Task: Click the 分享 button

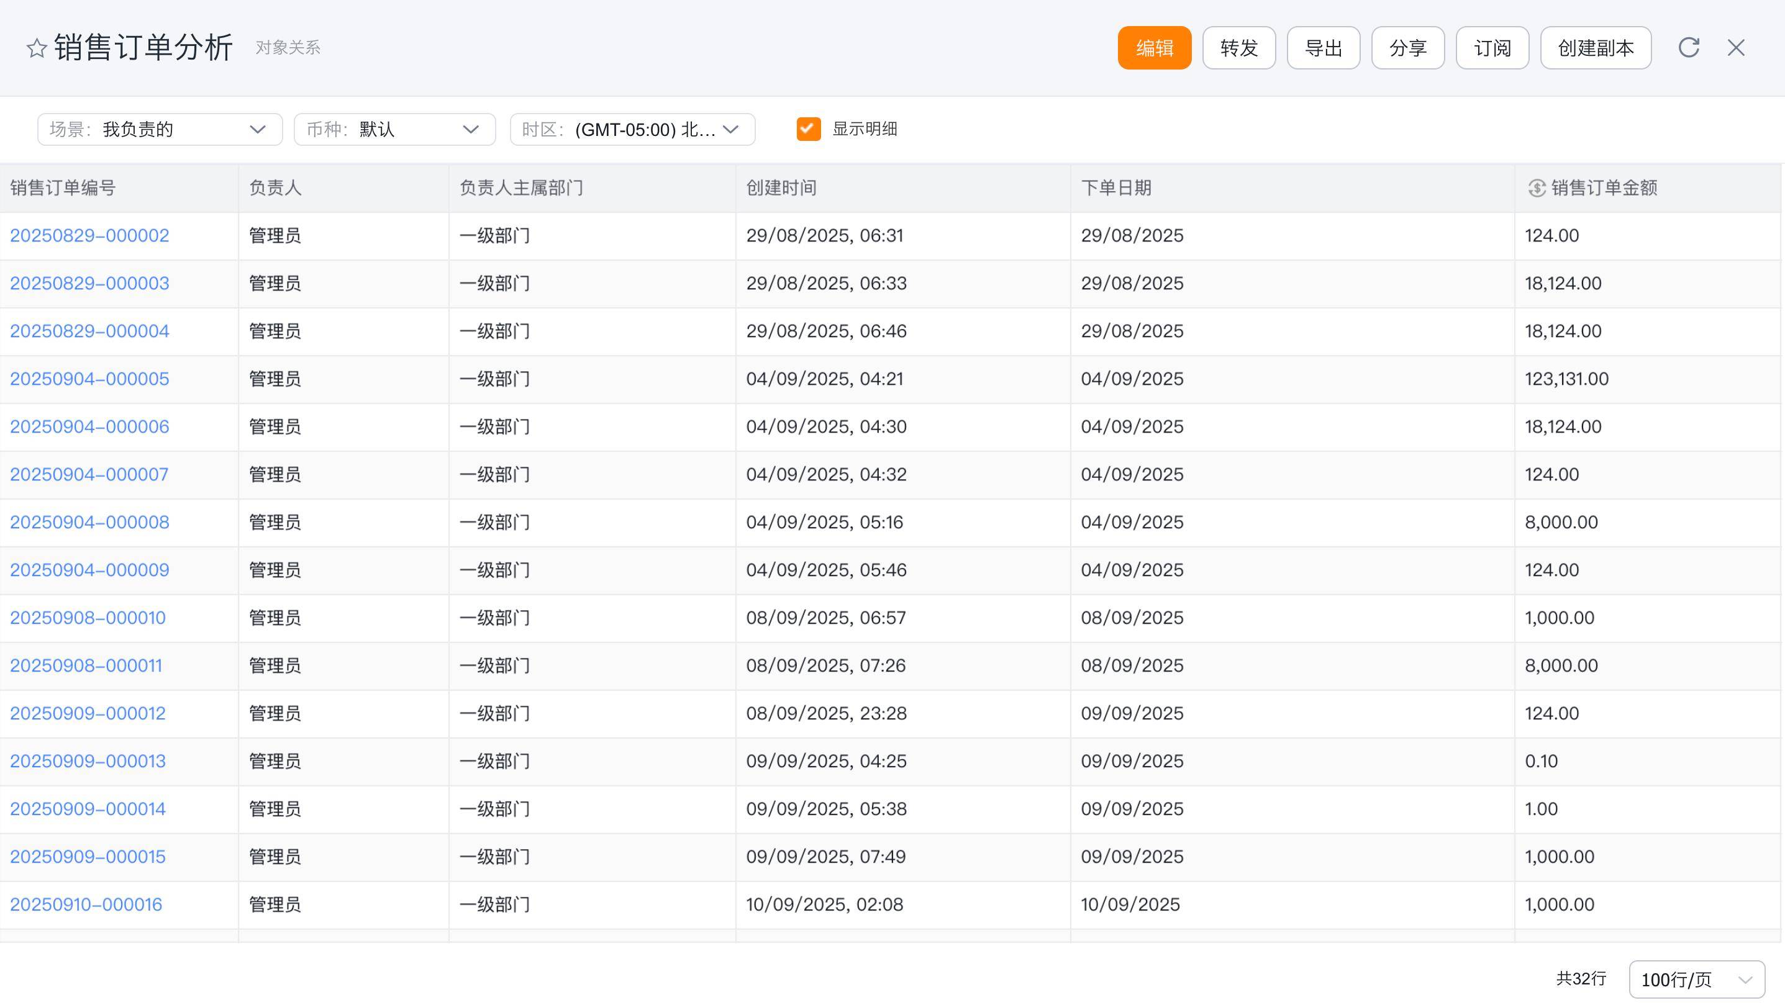Action: point(1407,48)
